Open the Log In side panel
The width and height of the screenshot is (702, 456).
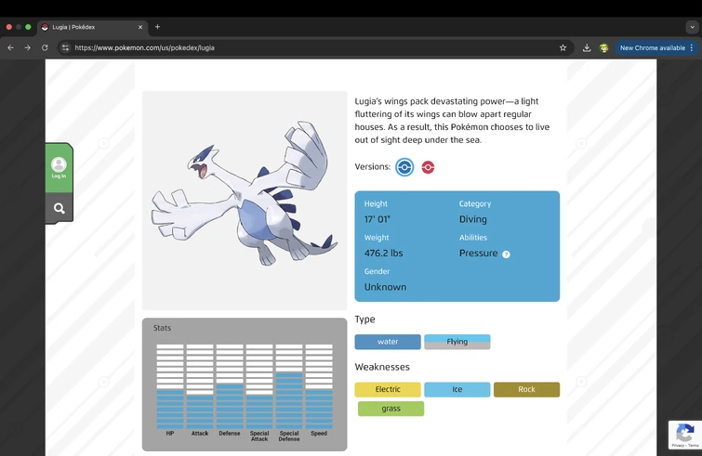pyautogui.click(x=59, y=168)
